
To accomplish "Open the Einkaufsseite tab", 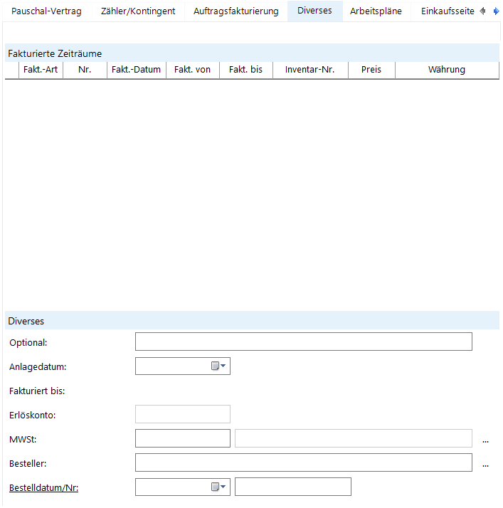I will 448,11.
